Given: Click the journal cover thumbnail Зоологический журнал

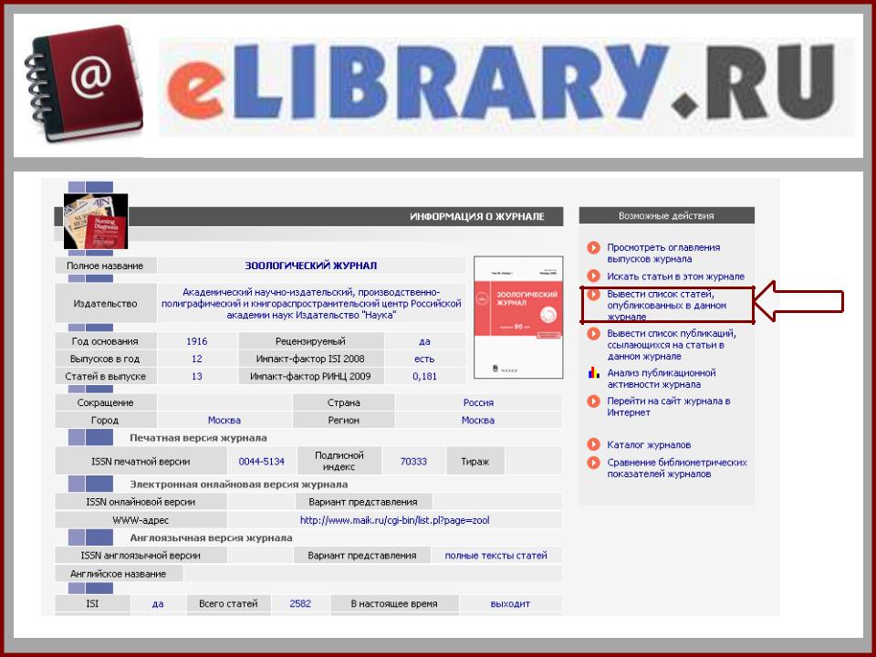Looking at the screenshot, I should point(518,318).
